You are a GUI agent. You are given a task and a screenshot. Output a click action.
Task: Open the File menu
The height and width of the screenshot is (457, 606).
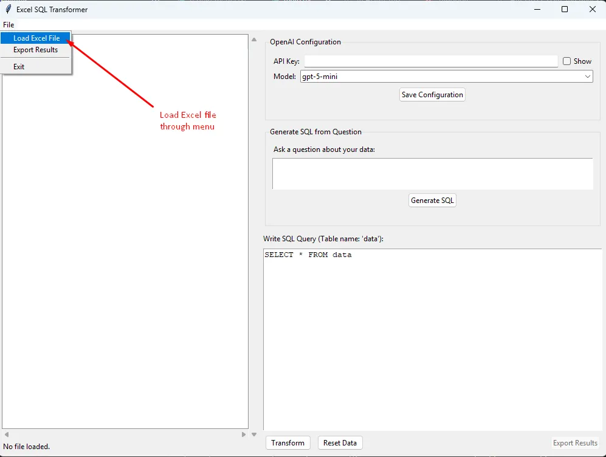[9, 25]
